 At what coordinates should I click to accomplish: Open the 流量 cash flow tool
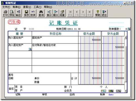(x=62, y=13)
